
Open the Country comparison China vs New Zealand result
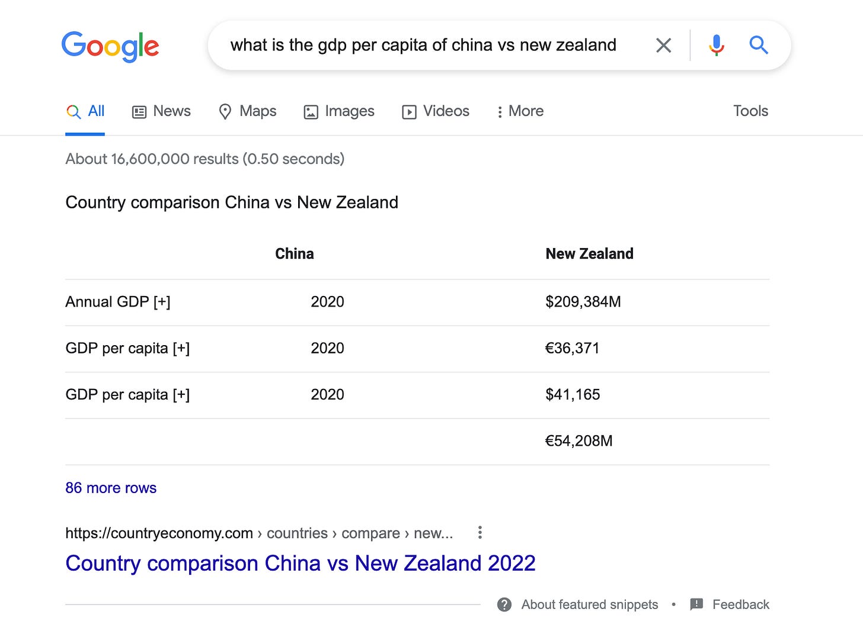[x=301, y=563]
